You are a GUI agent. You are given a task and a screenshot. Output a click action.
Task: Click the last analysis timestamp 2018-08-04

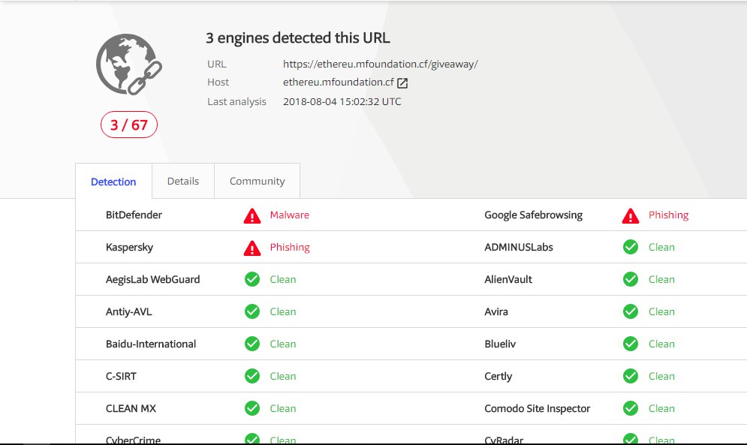[342, 101]
